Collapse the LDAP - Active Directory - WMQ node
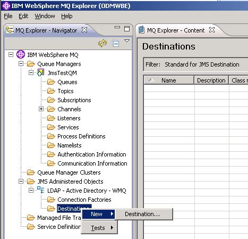Image resolution: width=248 pixels, height=239 pixels. tap(31, 190)
